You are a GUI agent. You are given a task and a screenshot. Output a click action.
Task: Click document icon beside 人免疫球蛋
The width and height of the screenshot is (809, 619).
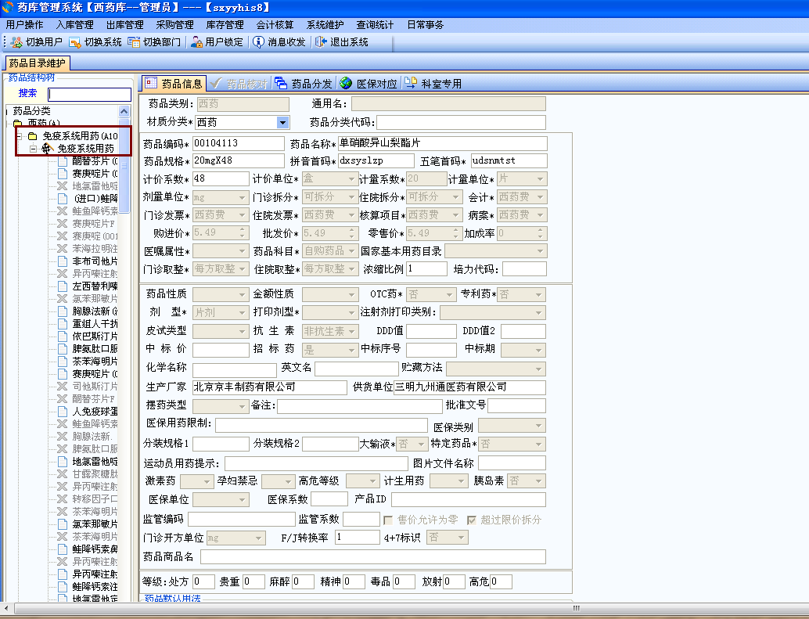(x=63, y=411)
